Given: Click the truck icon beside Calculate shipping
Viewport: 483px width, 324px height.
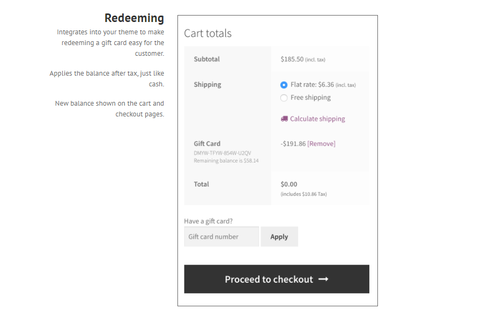Looking at the screenshot, I should [284, 119].
